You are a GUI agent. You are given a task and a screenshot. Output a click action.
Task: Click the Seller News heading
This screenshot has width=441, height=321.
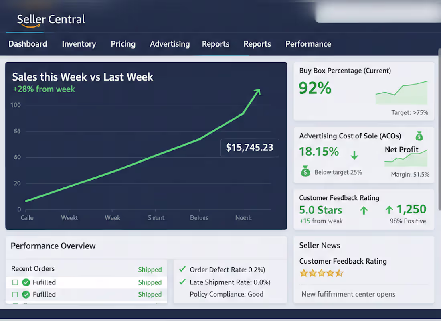tap(320, 246)
